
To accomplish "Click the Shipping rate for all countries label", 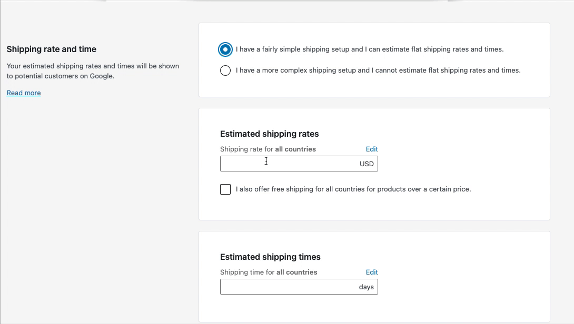I will (x=268, y=149).
